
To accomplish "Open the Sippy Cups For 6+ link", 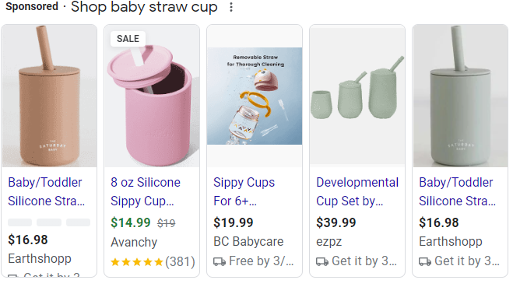I will click(244, 191).
